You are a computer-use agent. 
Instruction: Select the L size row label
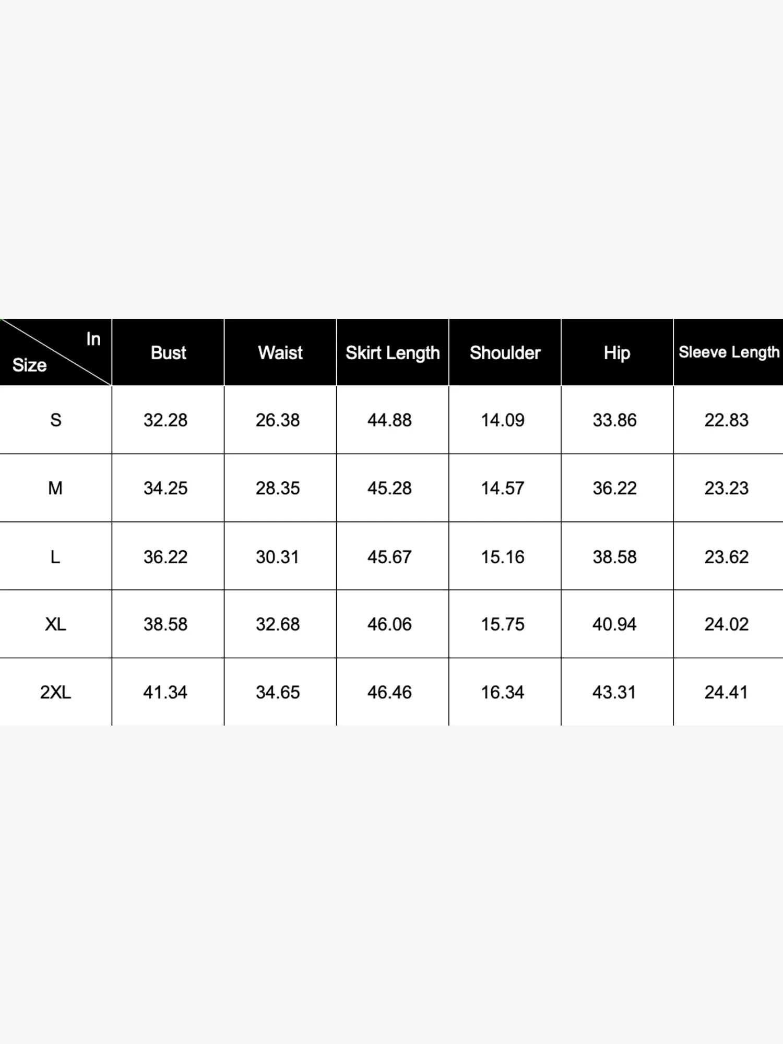[55, 557]
